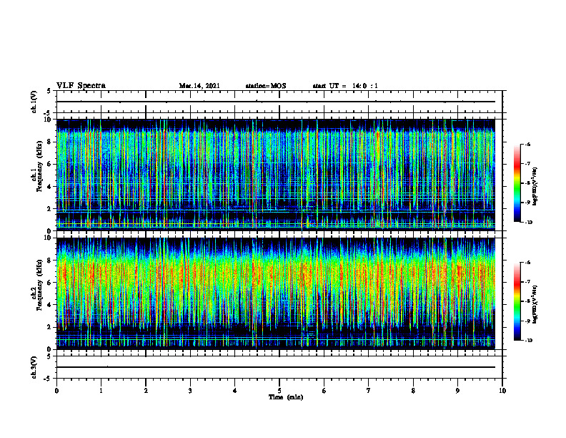
Task: Select the "ch.1(V)" axis label of top trace
Action: tap(34, 102)
